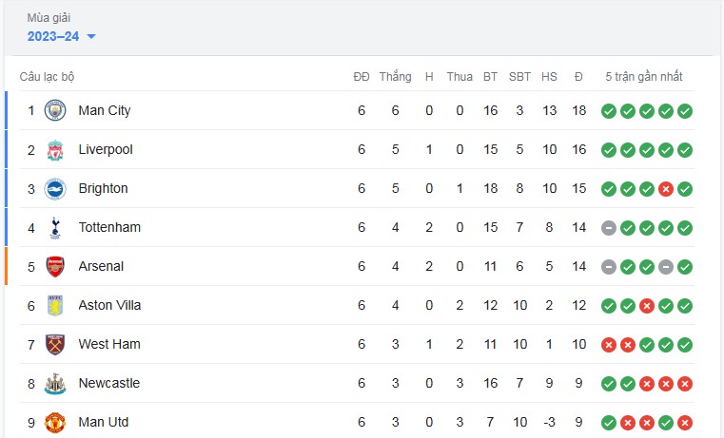Click the West Ham club crest
Screen dimensions: 724x438
[x=55, y=345]
